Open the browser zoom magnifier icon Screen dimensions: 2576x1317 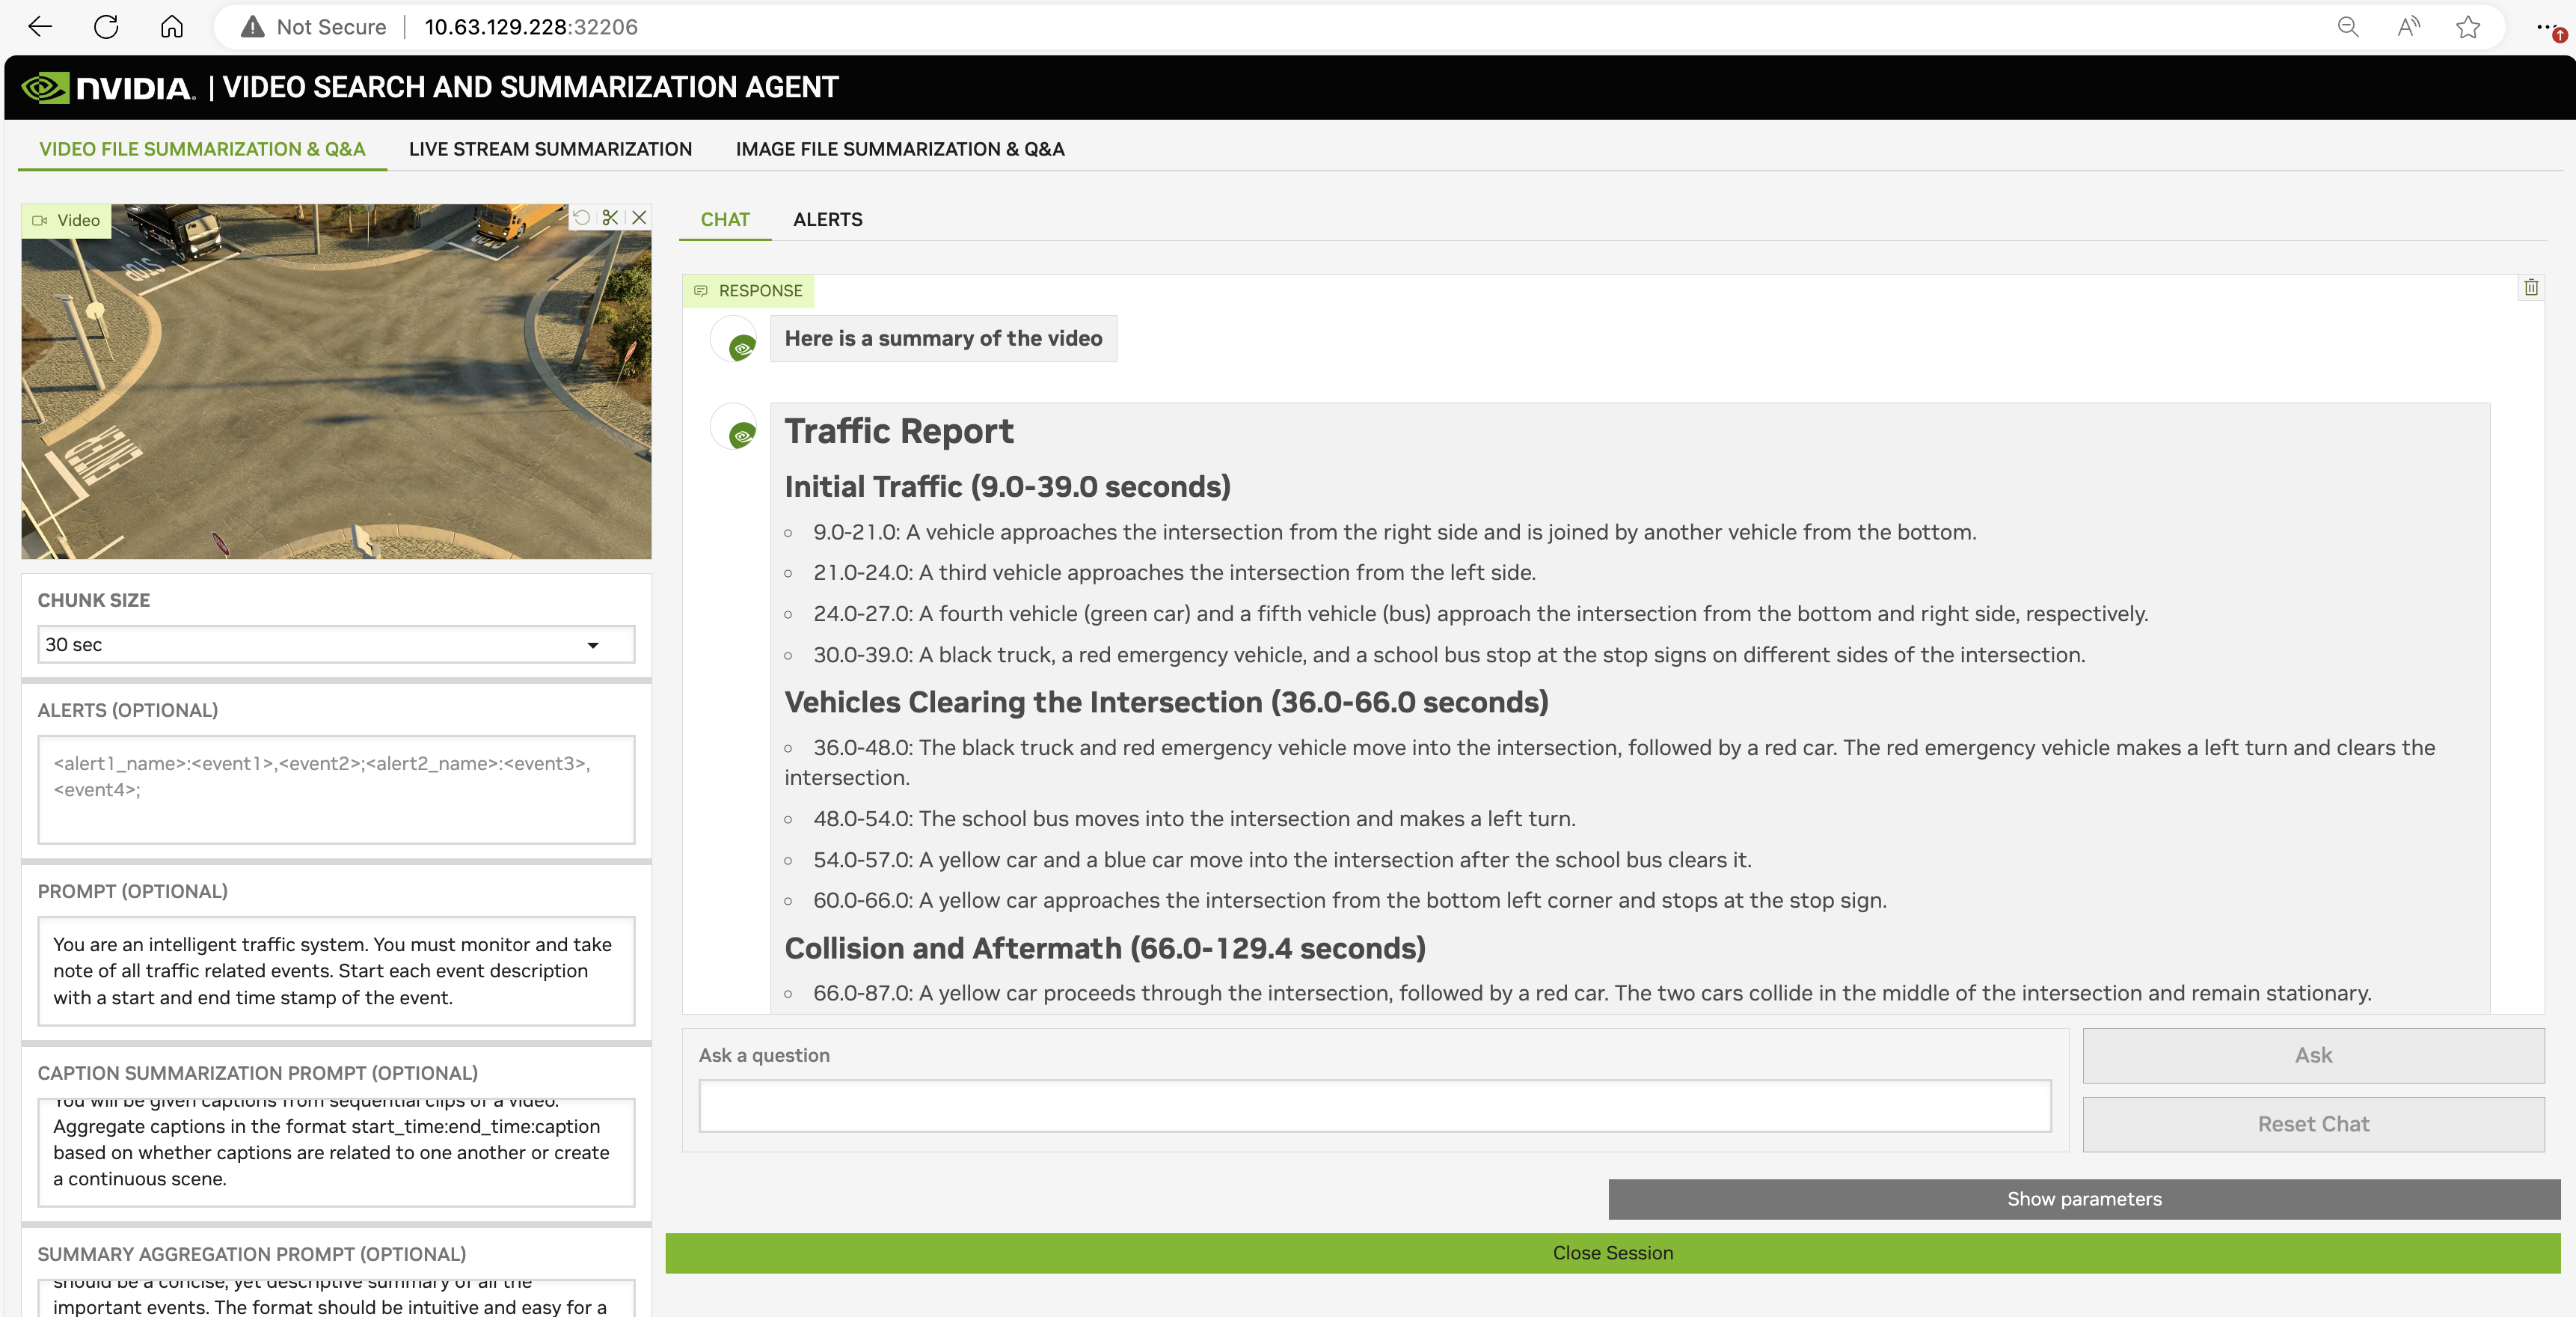click(2348, 27)
